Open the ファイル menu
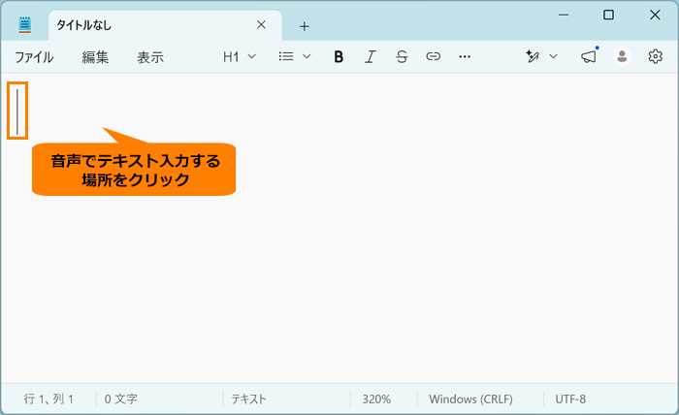The height and width of the screenshot is (415, 679). pos(34,57)
